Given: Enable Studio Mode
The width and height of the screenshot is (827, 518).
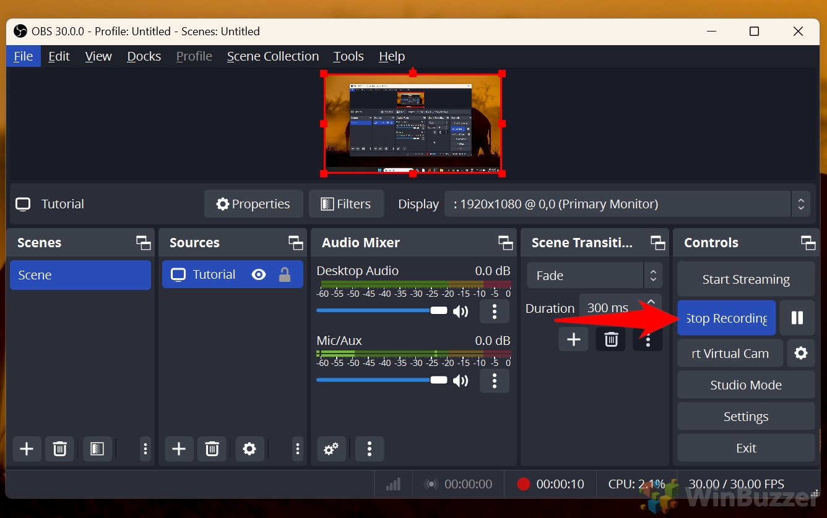Looking at the screenshot, I should 746,384.
